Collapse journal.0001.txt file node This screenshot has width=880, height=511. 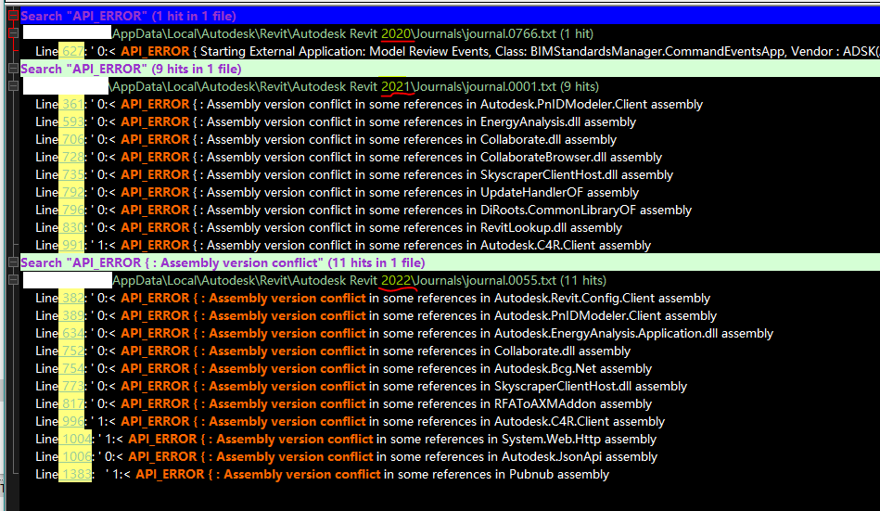(x=14, y=86)
